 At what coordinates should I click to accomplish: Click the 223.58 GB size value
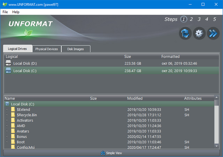coord(133,63)
